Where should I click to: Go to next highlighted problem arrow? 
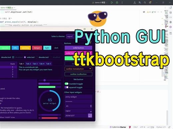coord(161,12)
